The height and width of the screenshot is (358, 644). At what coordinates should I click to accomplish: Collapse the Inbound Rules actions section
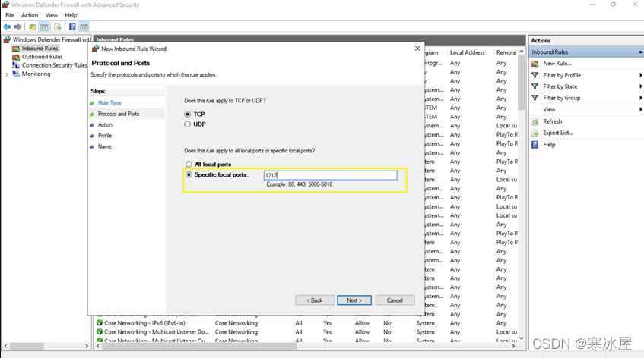coord(639,52)
